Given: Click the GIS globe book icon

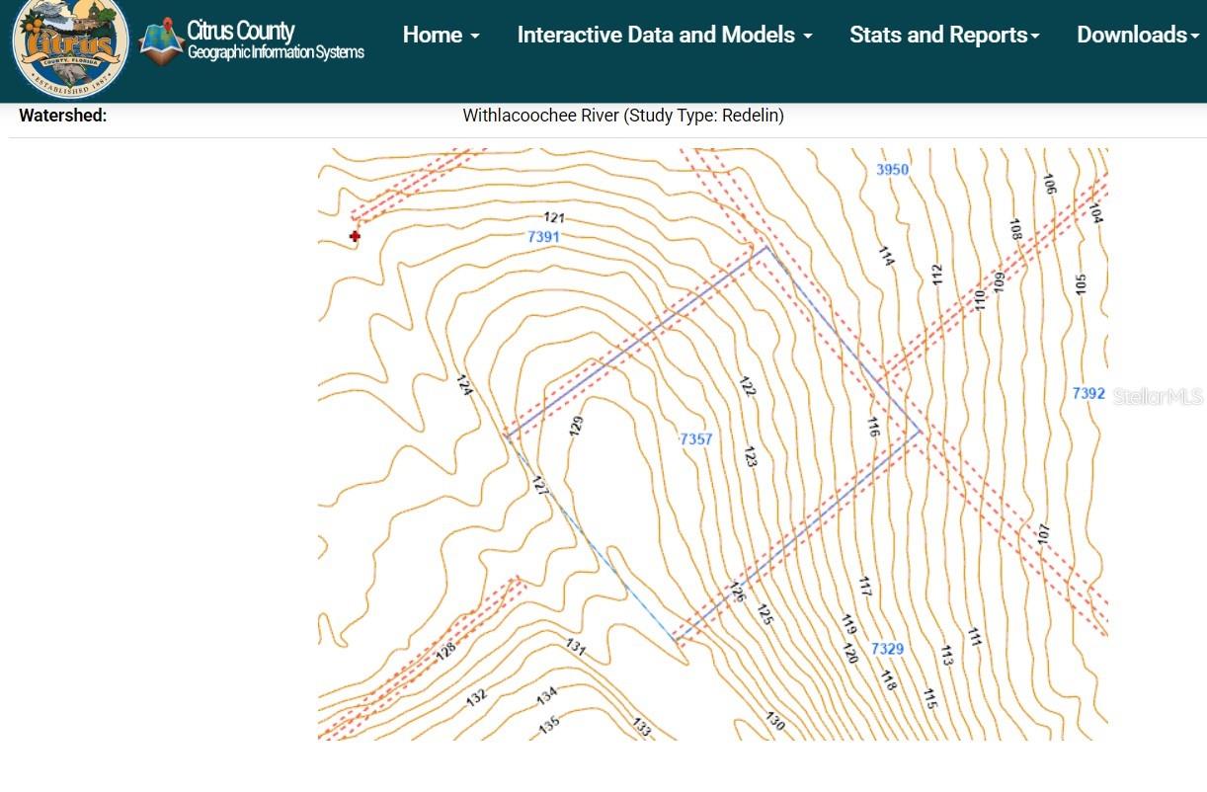Looking at the screenshot, I should click(162, 41).
